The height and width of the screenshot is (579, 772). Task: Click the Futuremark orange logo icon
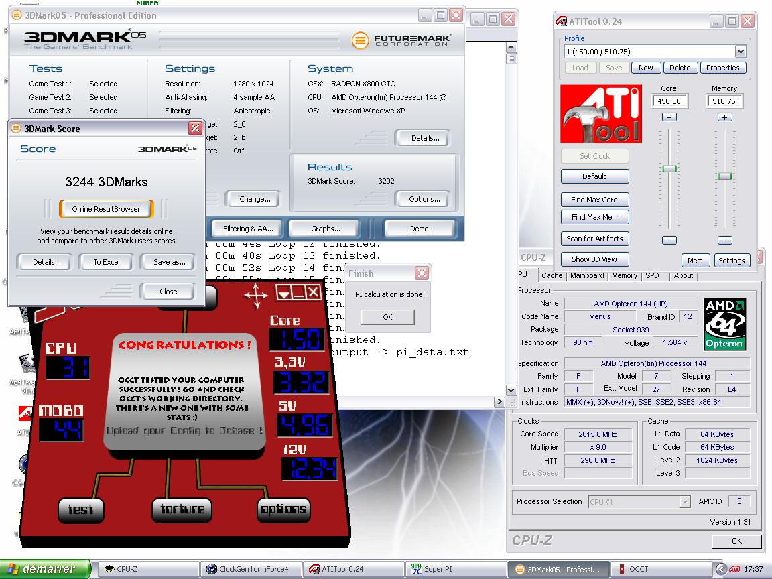pos(360,40)
